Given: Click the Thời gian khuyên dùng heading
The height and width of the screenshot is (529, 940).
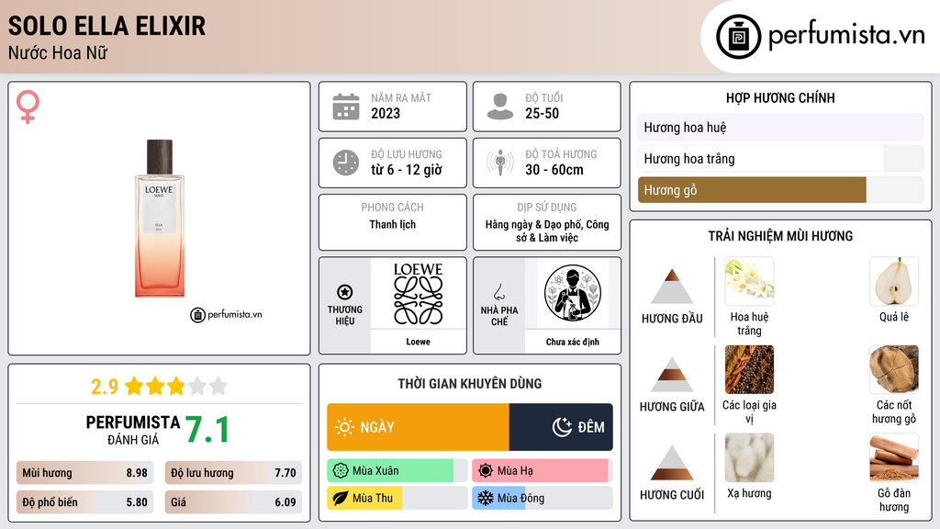Looking at the screenshot, I should tap(470, 383).
